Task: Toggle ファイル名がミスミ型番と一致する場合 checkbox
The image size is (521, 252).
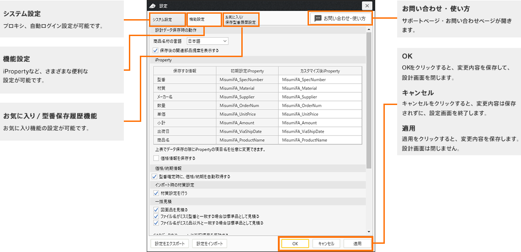Action: (x=156, y=216)
